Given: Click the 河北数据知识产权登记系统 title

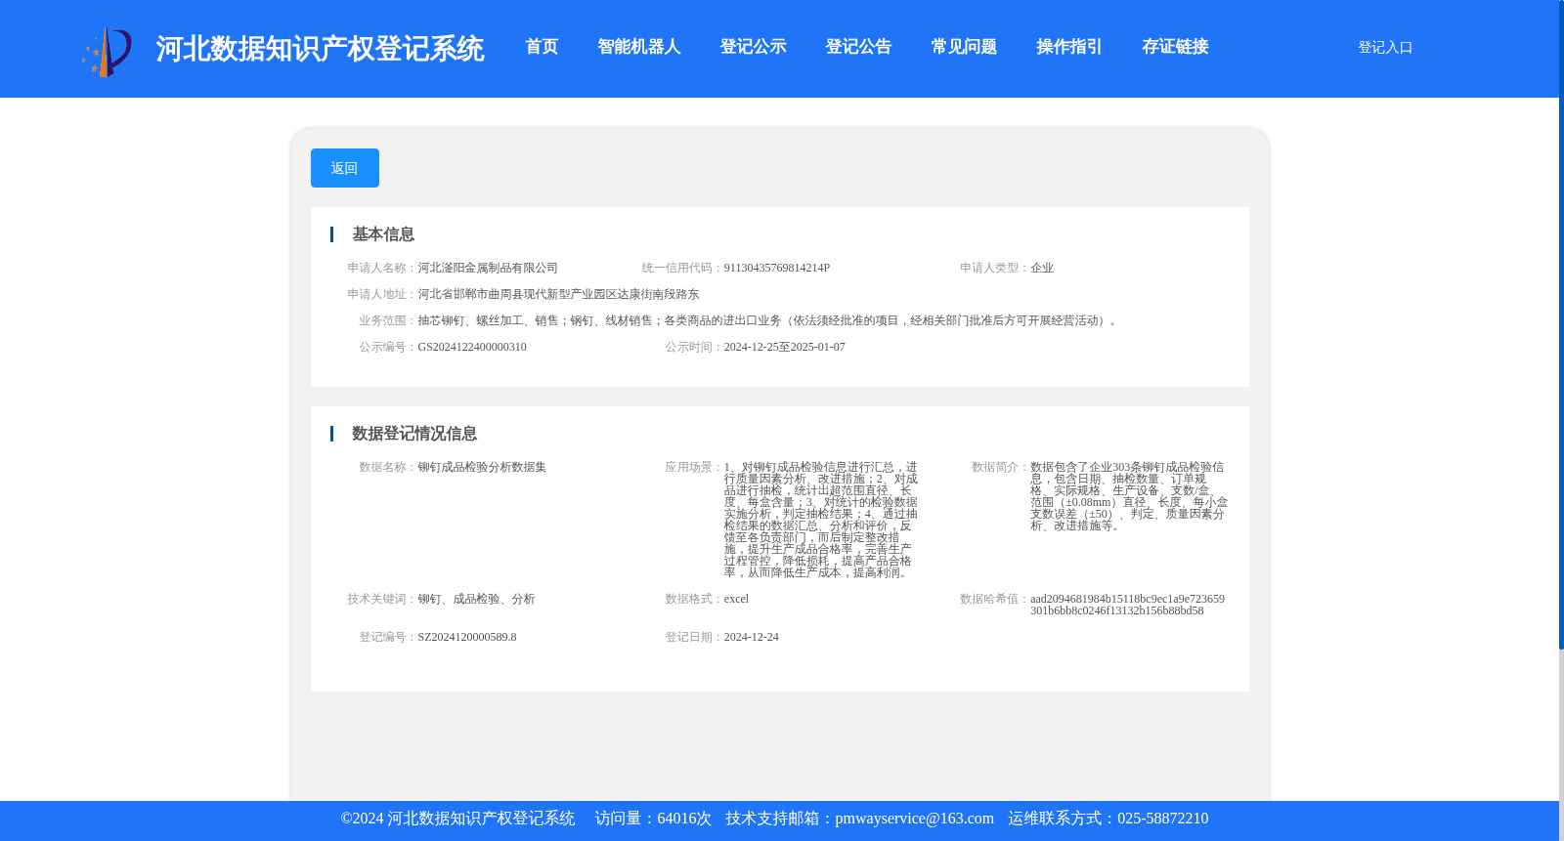Looking at the screenshot, I should pyautogui.click(x=320, y=49).
